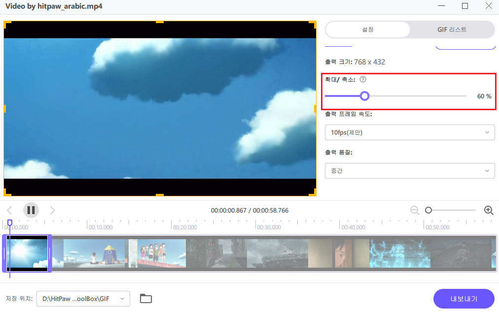Image resolution: width=499 pixels, height=312 pixels.
Task: Switch to the 설정 settings tab
Action: (367, 30)
